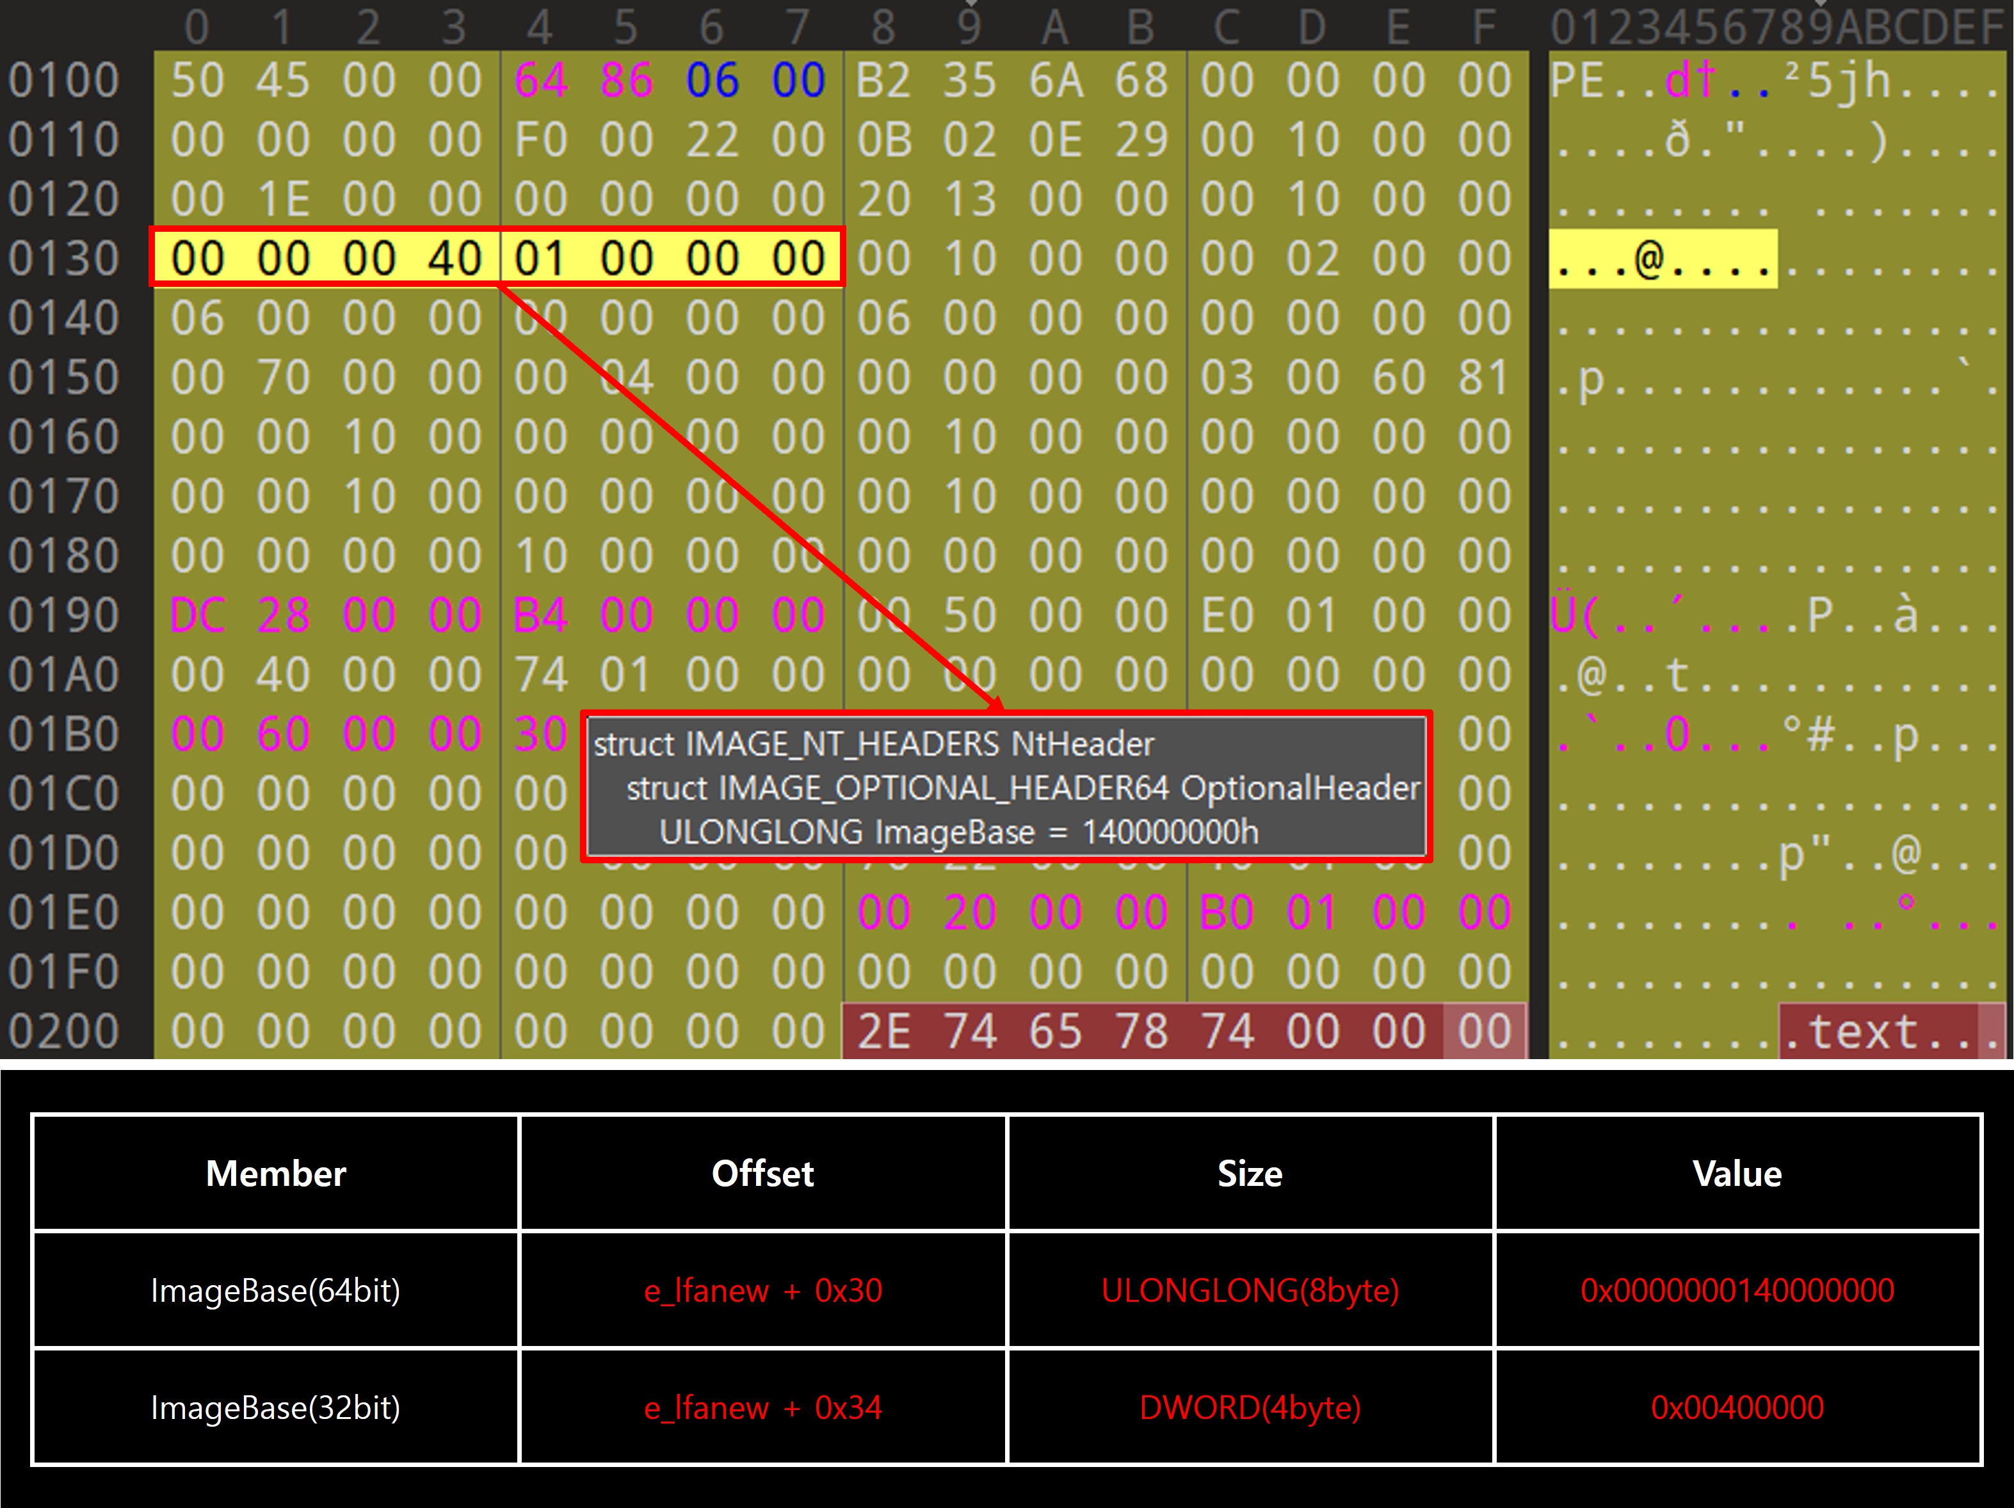This screenshot has height=1508, width=2014.
Task: Select byte B2 in row 0100
Action: (x=883, y=80)
